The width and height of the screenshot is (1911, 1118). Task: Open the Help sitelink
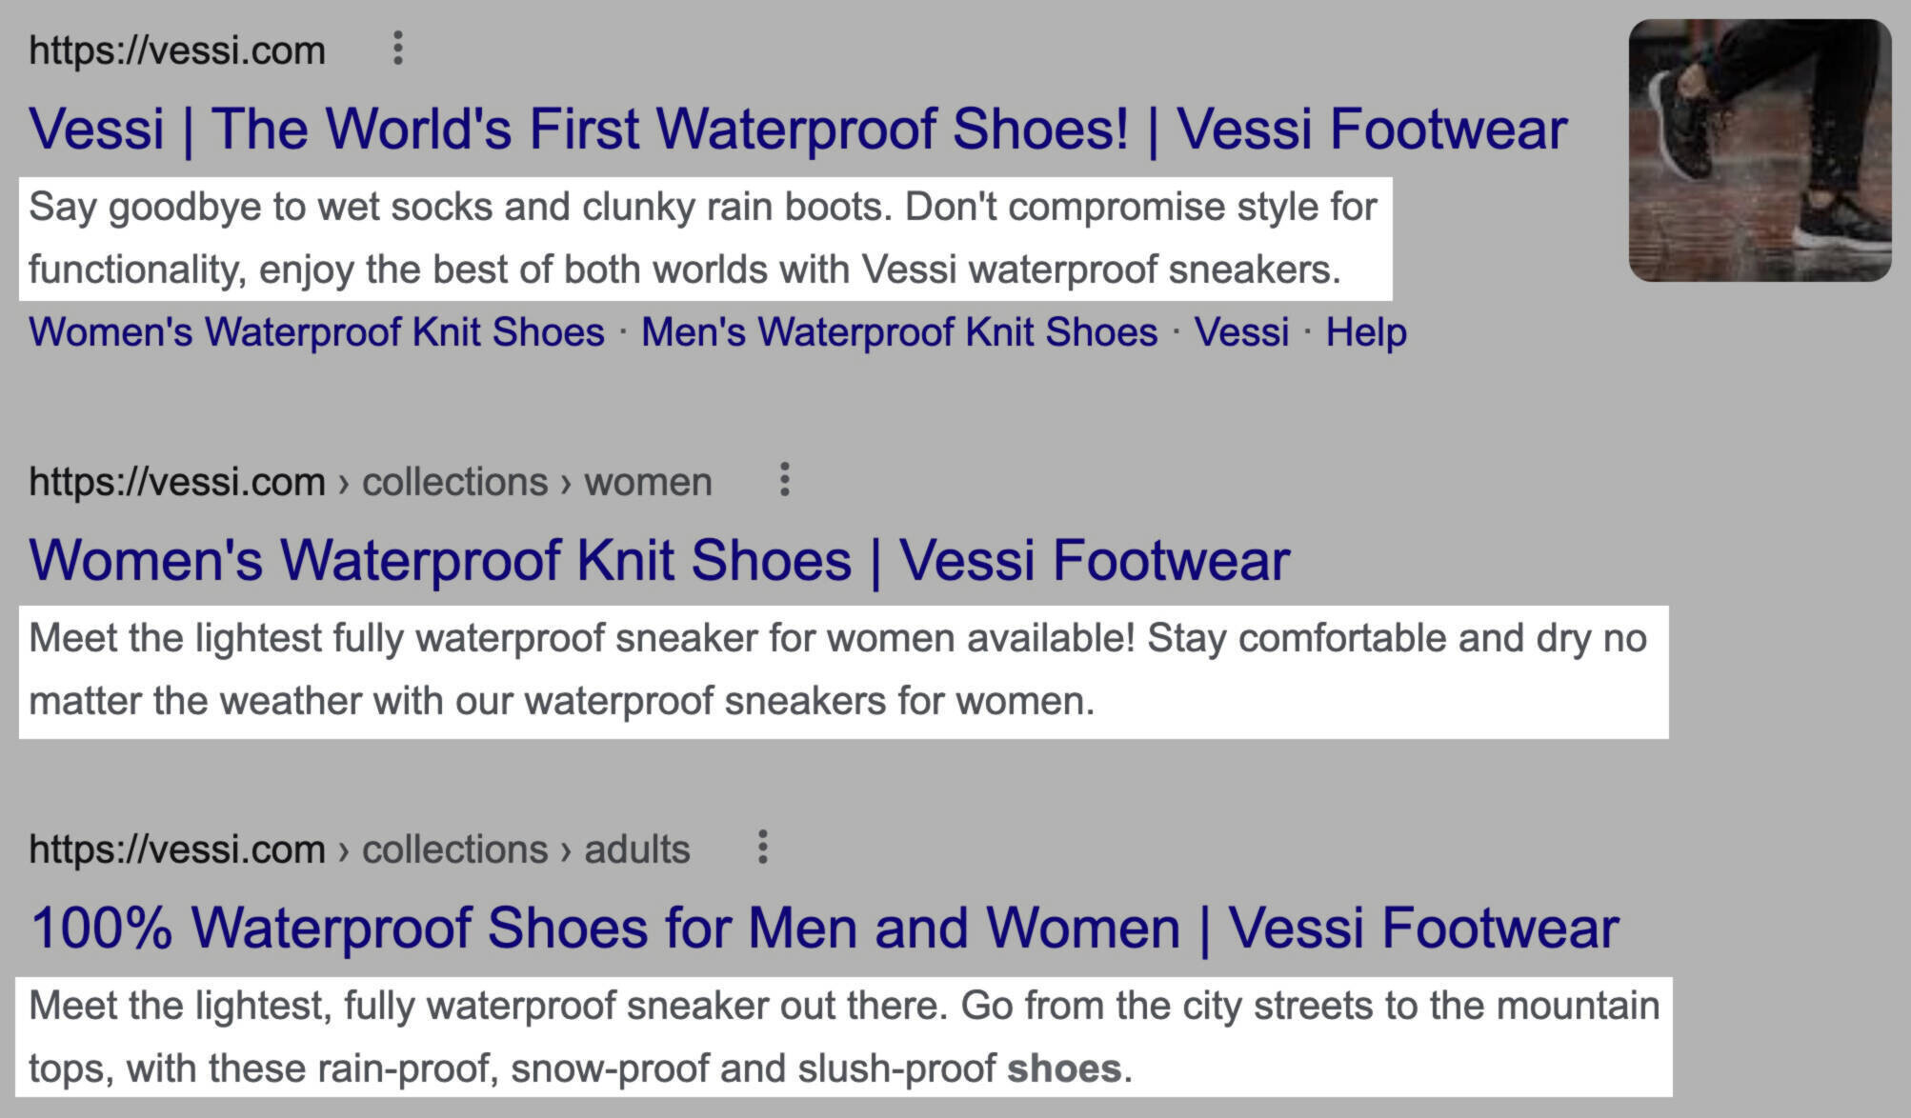click(x=1366, y=332)
